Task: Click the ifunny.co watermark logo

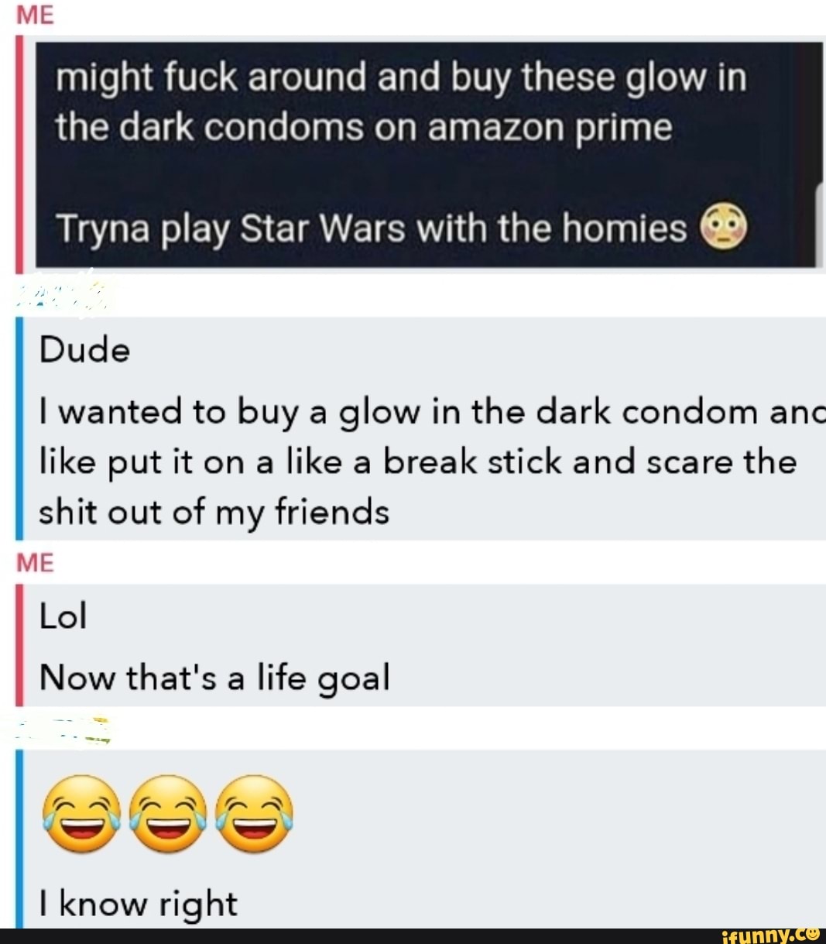Action: coord(770,935)
